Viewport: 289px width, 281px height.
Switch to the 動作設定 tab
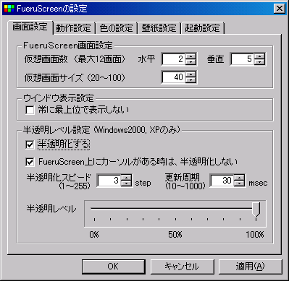coord(73,28)
